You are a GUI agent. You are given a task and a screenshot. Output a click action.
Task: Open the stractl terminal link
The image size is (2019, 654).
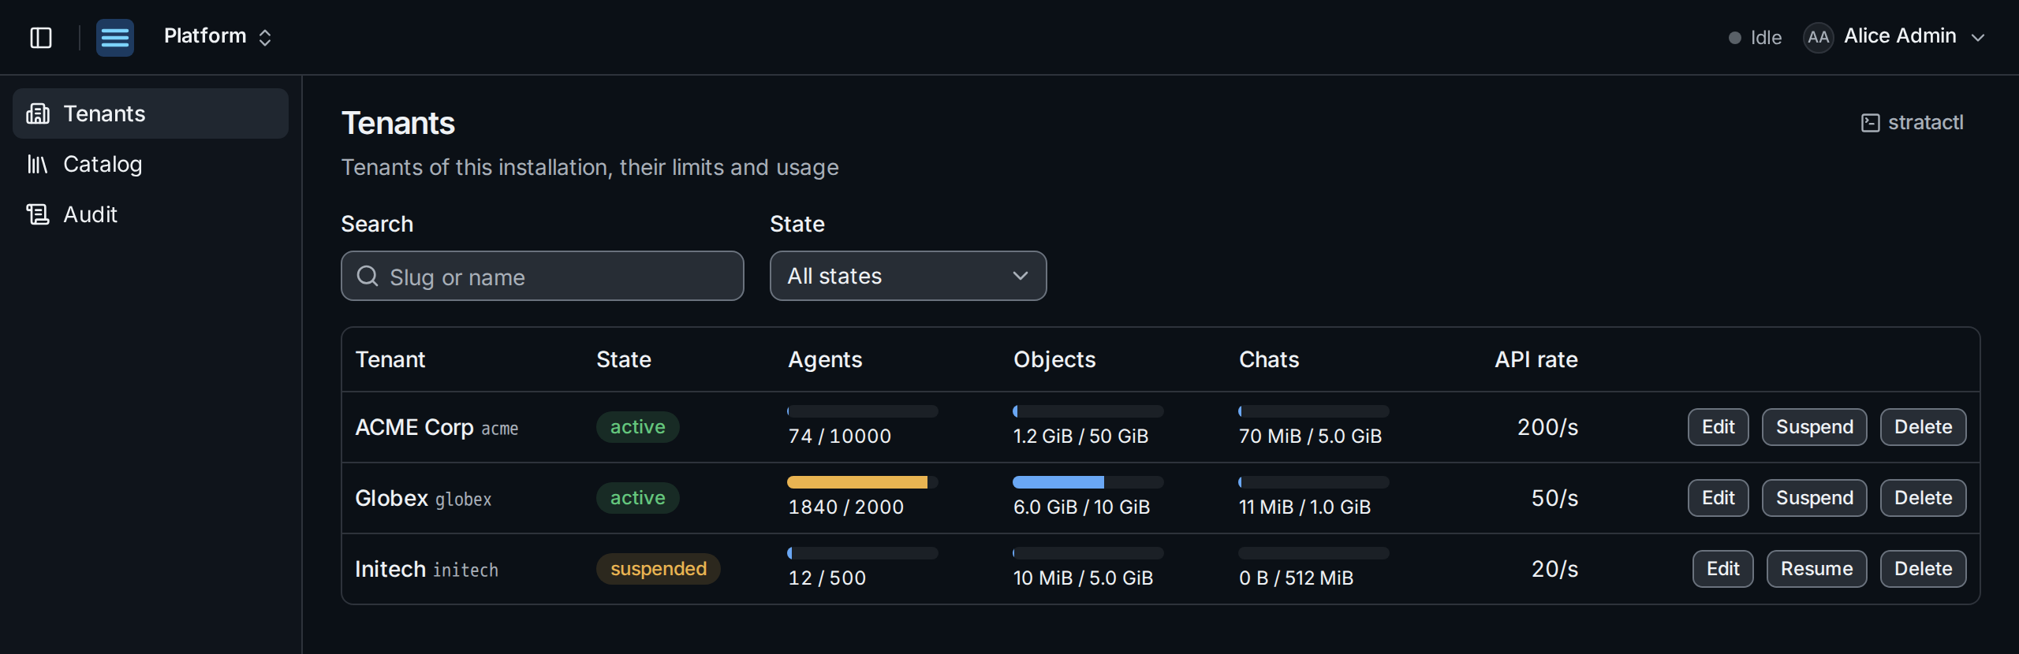click(1912, 123)
